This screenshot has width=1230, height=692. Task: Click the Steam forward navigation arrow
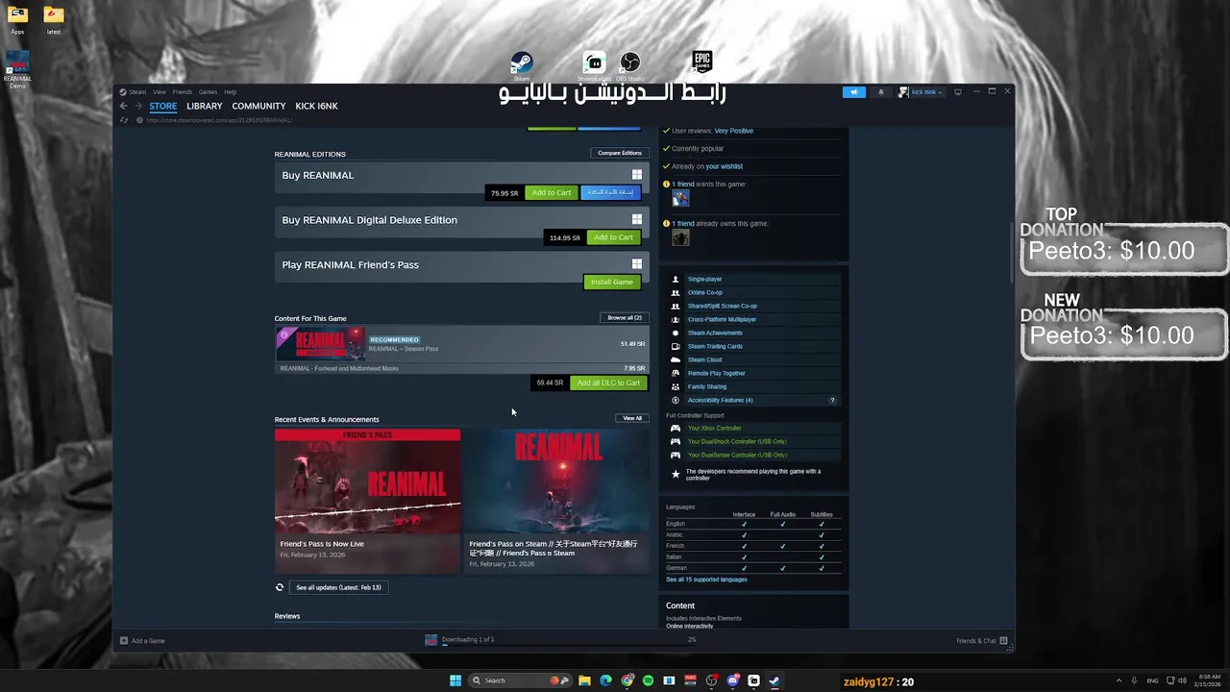point(138,106)
